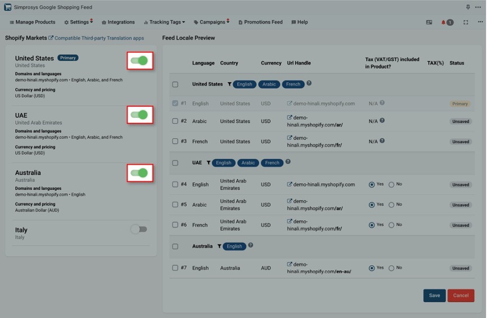487x318 pixels.
Task: Click the Arabic tag in United States group
Action: tap(269, 84)
